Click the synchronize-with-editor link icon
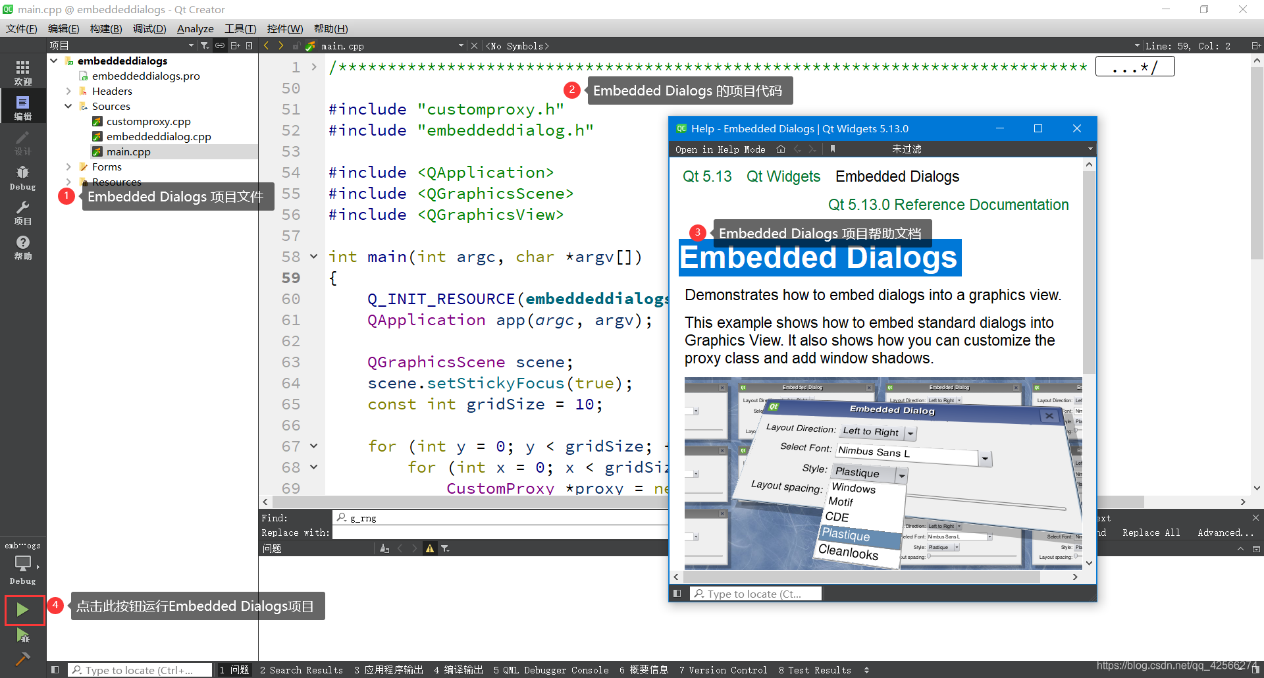Image resolution: width=1264 pixels, height=678 pixels. pyautogui.click(x=220, y=45)
